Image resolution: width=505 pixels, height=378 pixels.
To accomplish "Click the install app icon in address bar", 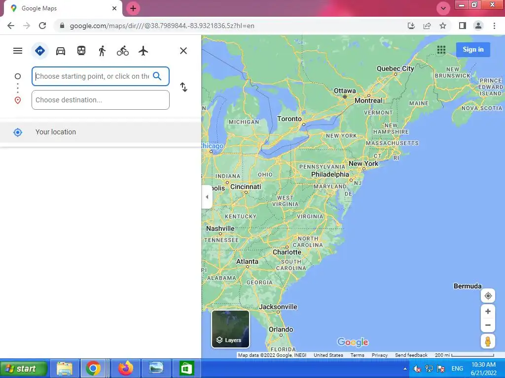I will coord(411,26).
